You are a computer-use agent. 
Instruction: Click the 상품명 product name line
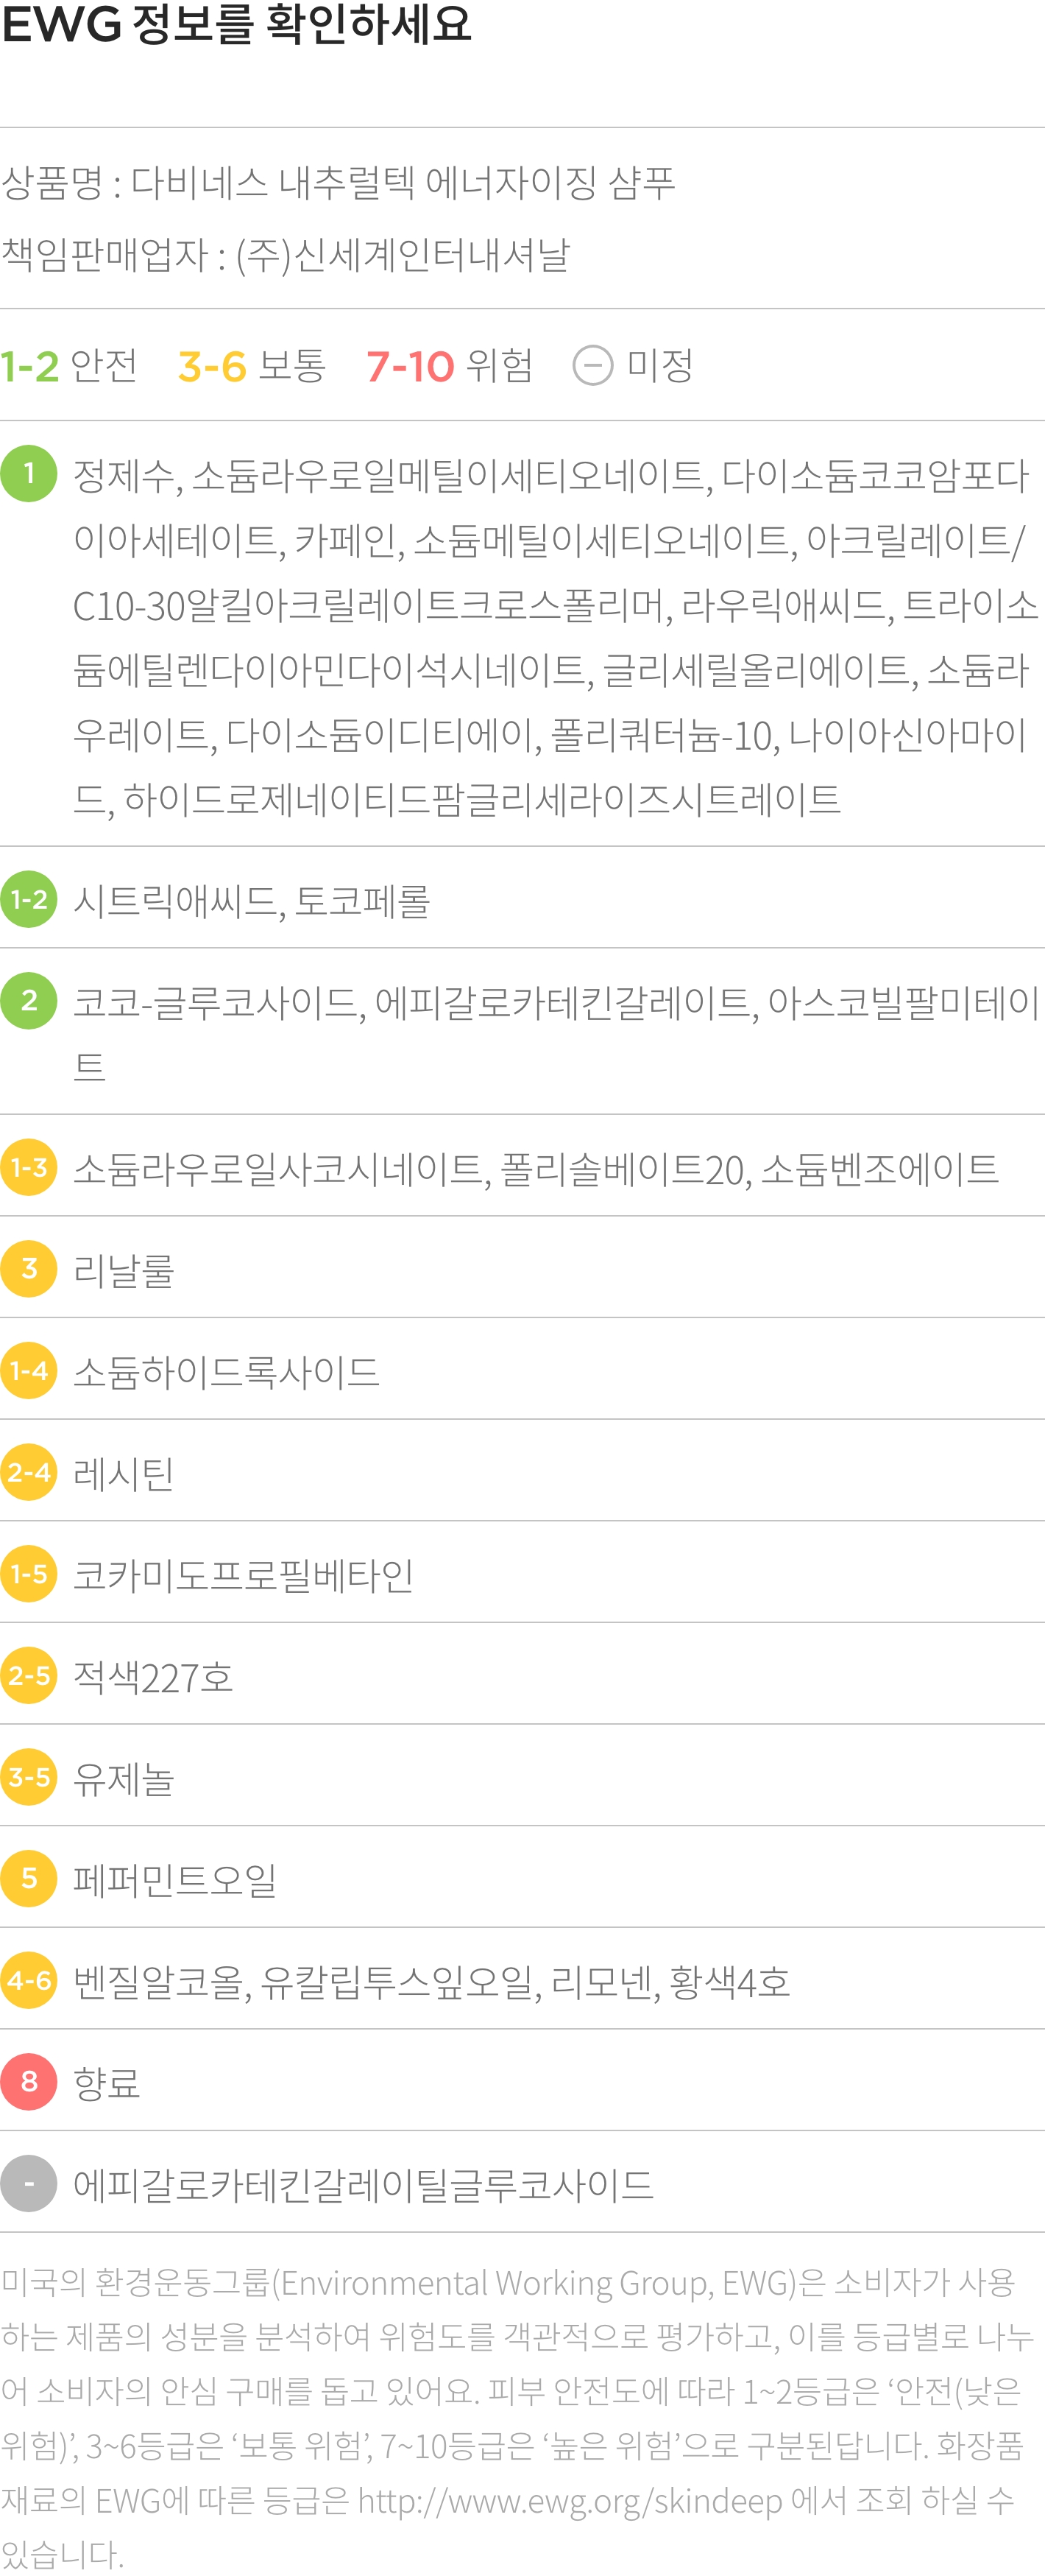coord(338,182)
